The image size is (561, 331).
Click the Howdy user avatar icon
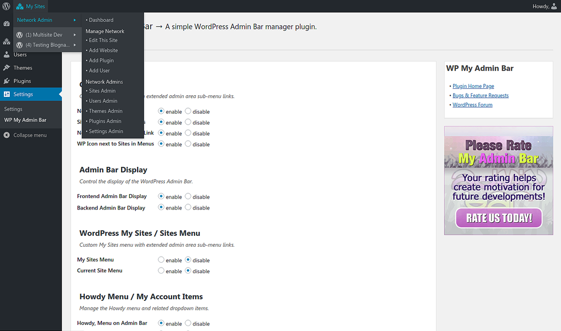pos(554,6)
